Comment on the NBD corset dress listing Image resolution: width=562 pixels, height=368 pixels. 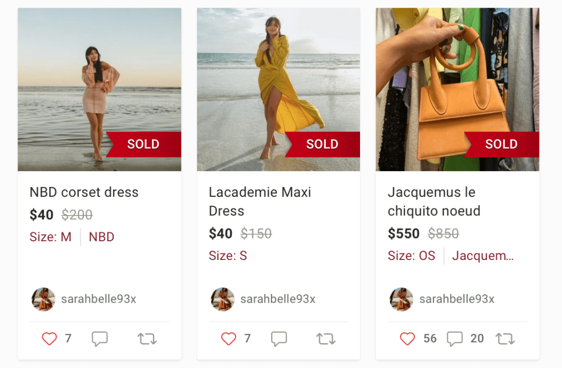[99, 339]
